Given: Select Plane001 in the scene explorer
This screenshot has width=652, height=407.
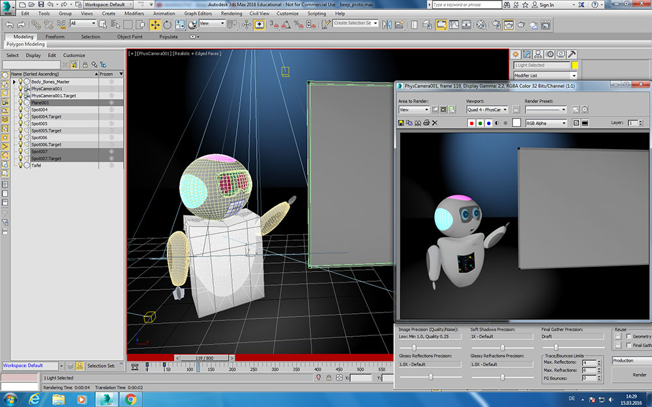Looking at the screenshot, I should pyautogui.click(x=40, y=103).
